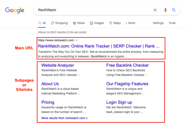Select the All tab

(x=42, y=23)
